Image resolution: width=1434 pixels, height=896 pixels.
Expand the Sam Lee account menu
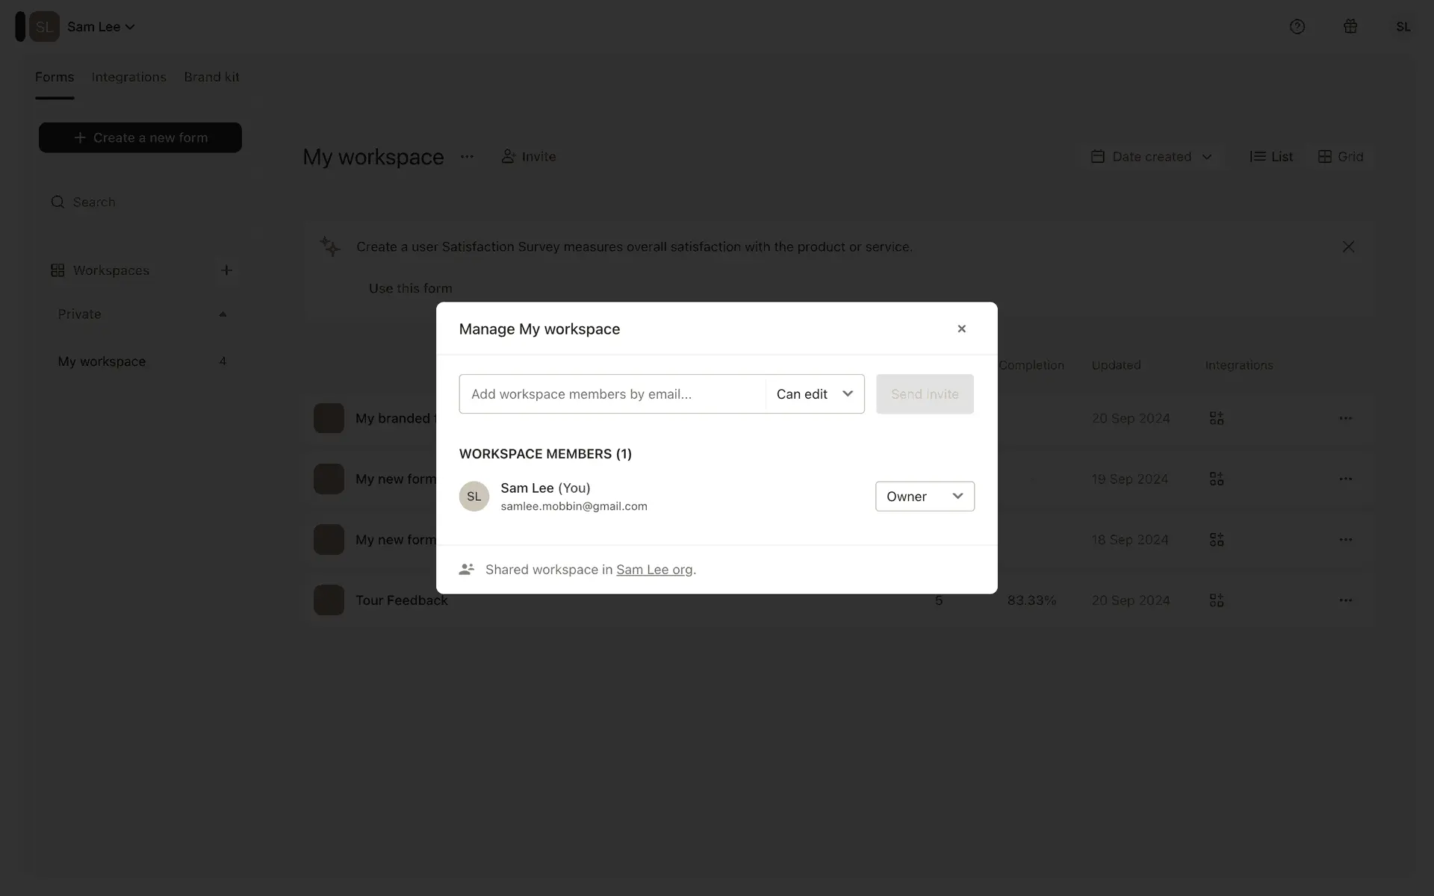tap(101, 27)
